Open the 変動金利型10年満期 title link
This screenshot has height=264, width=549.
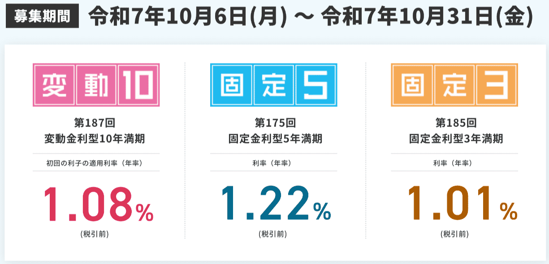click(x=95, y=139)
